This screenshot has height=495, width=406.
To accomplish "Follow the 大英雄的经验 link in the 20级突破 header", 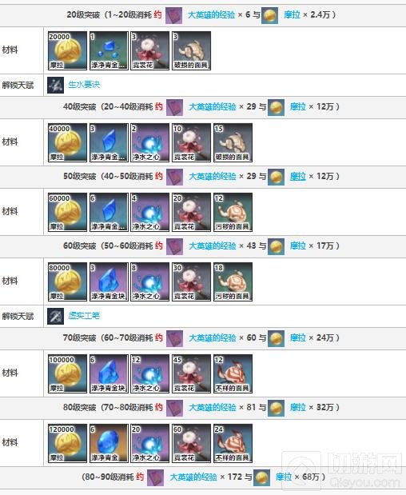I will [x=211, y=15].
